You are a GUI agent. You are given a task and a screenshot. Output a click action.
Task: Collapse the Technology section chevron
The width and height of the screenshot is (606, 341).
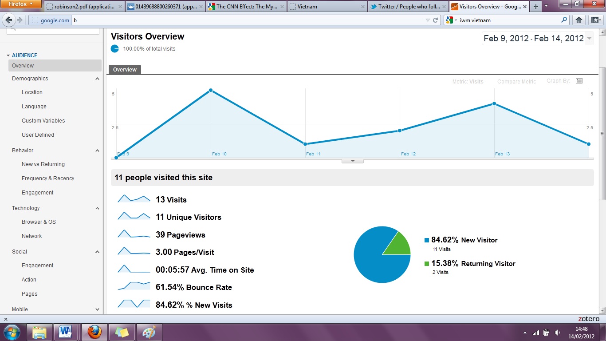click(98, 208)
